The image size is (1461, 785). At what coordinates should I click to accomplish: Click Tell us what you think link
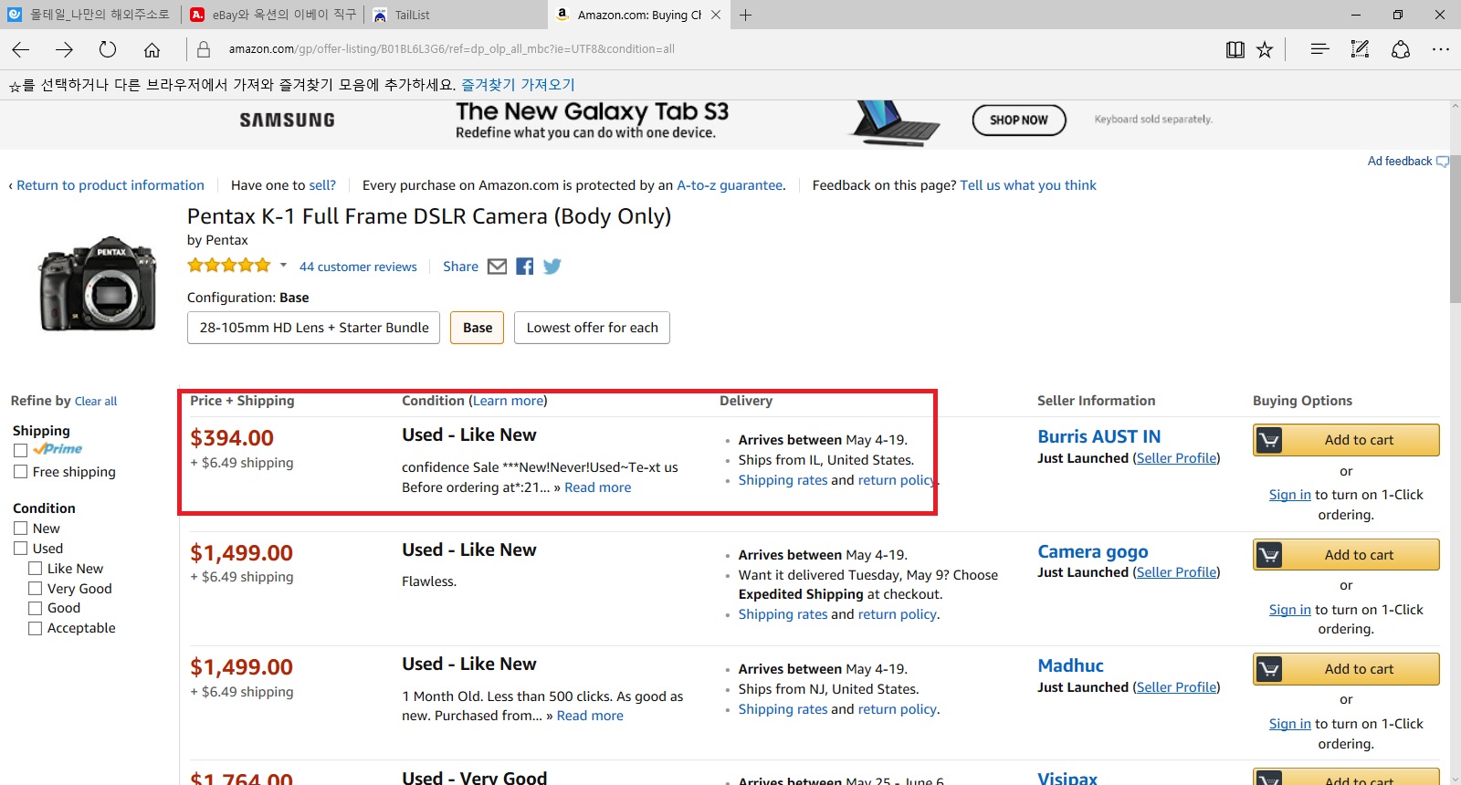pyautogui.click(x=1028, y=185)
